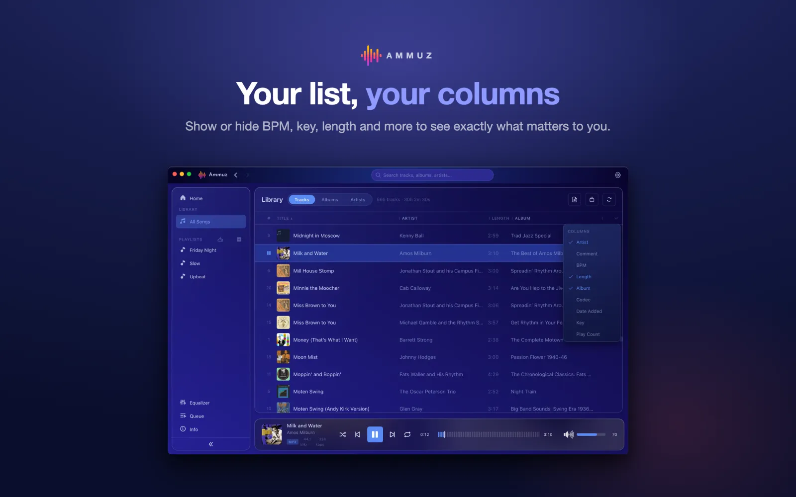Click the Cab Calloway artist cell
Image resolution: width=796 pixels, height=497 pixels.
pos(415,288)
